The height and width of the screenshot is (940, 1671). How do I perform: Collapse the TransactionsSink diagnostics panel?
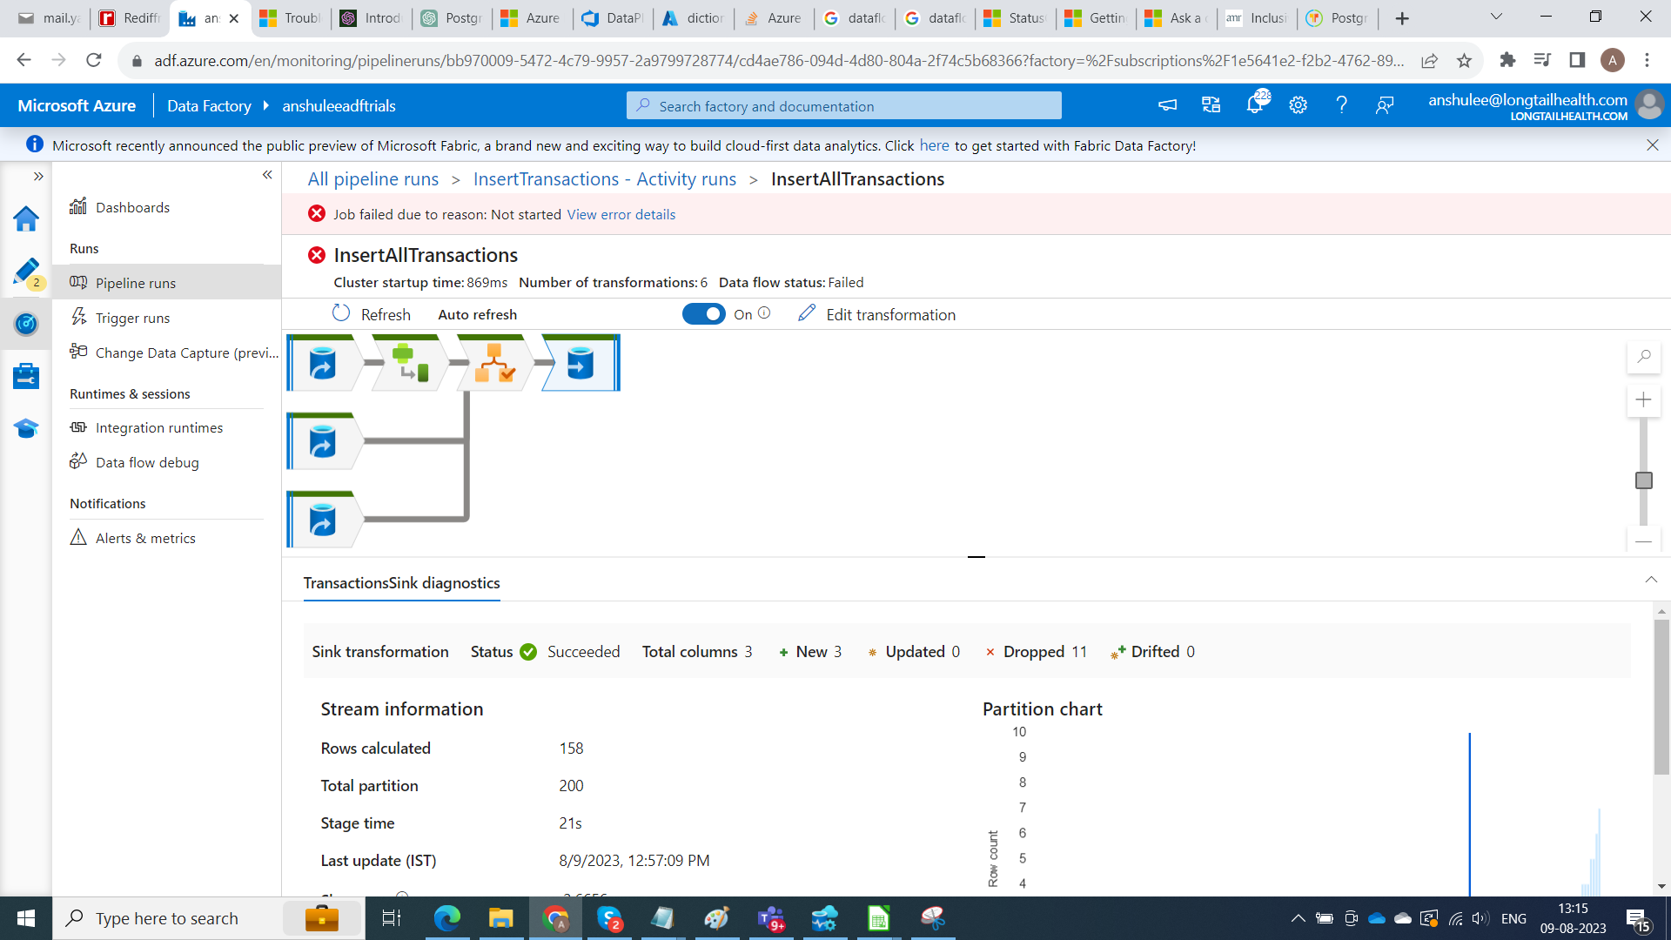point(1651,580)
